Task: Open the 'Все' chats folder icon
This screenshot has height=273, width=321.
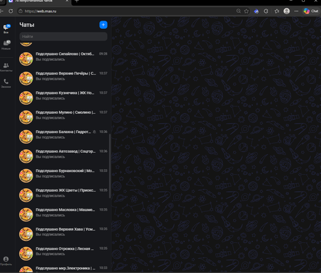Action: click(6, 29)
